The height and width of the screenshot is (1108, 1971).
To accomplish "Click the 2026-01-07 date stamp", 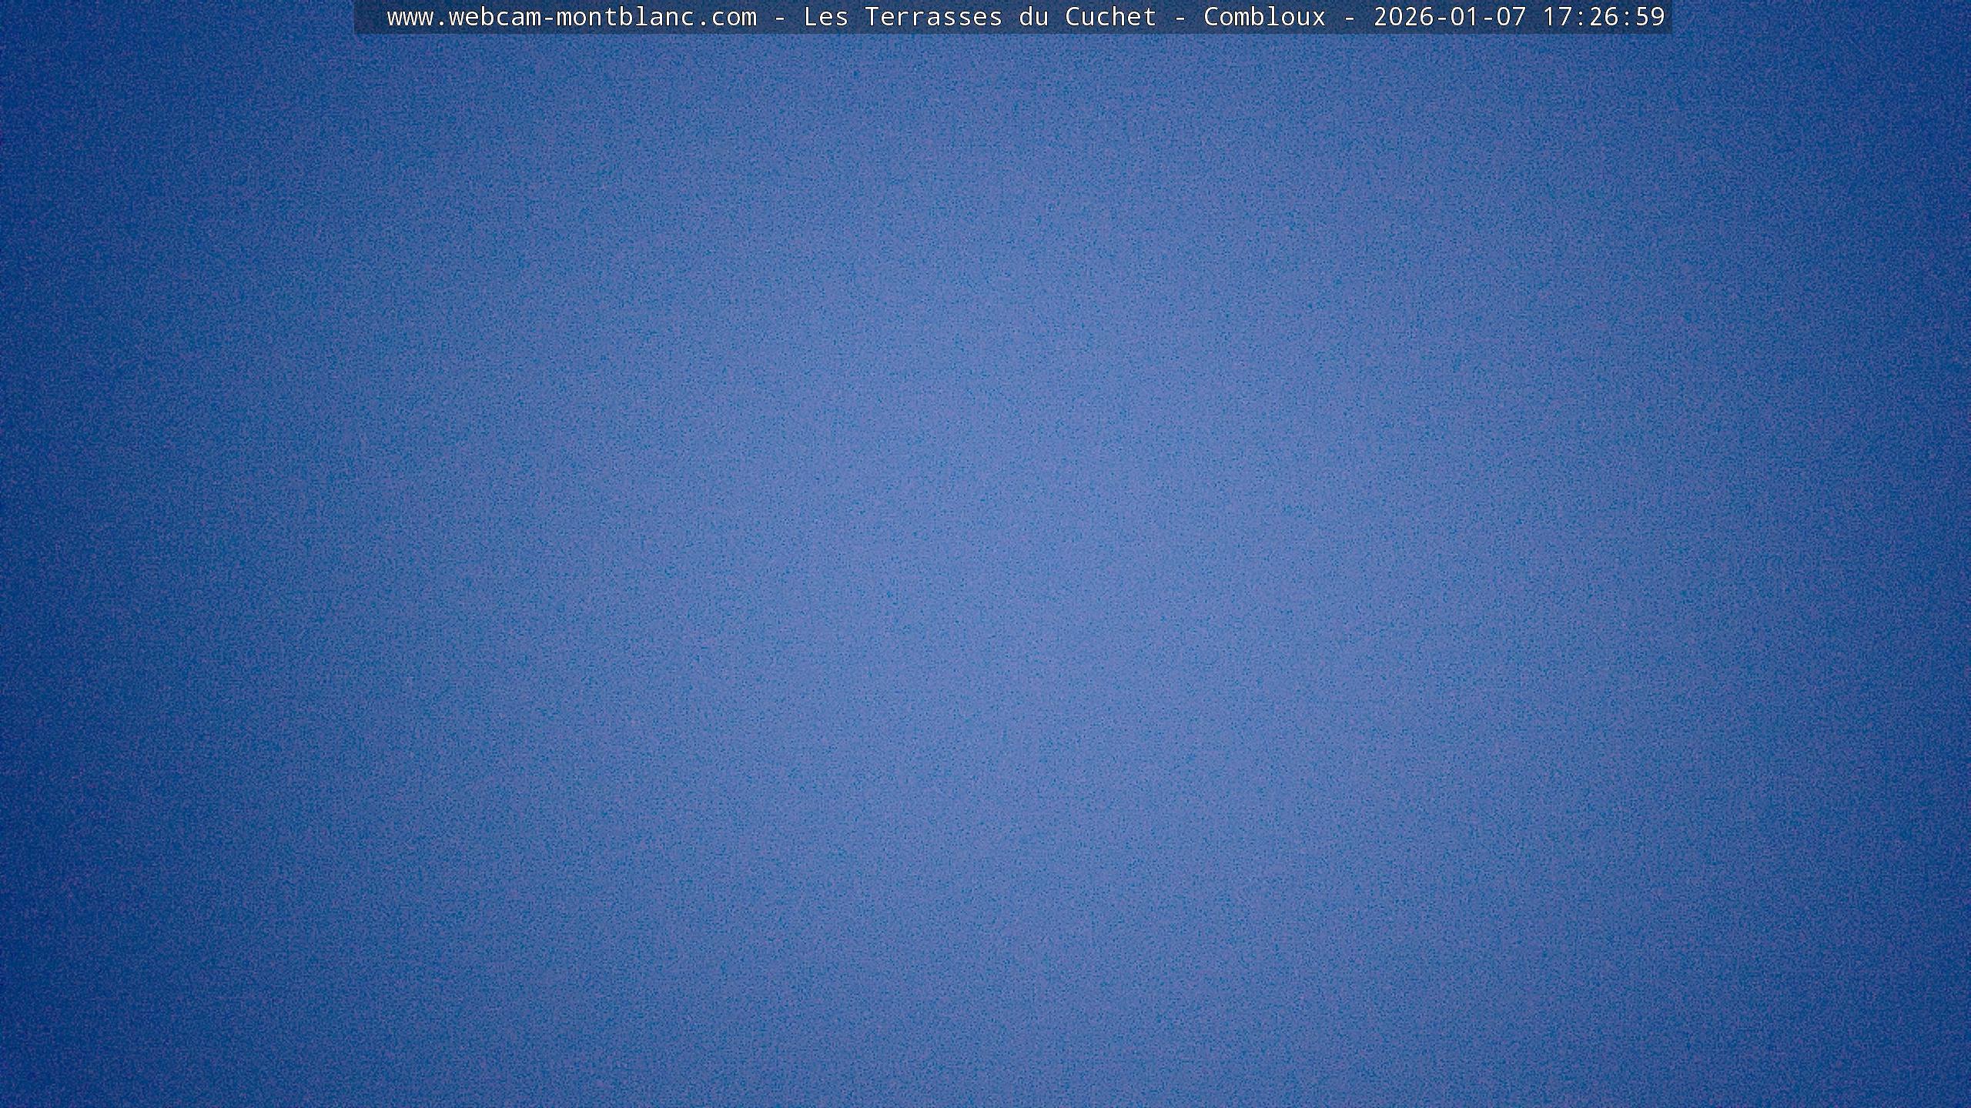I will pyautogui.click(x=1450, y=17).
